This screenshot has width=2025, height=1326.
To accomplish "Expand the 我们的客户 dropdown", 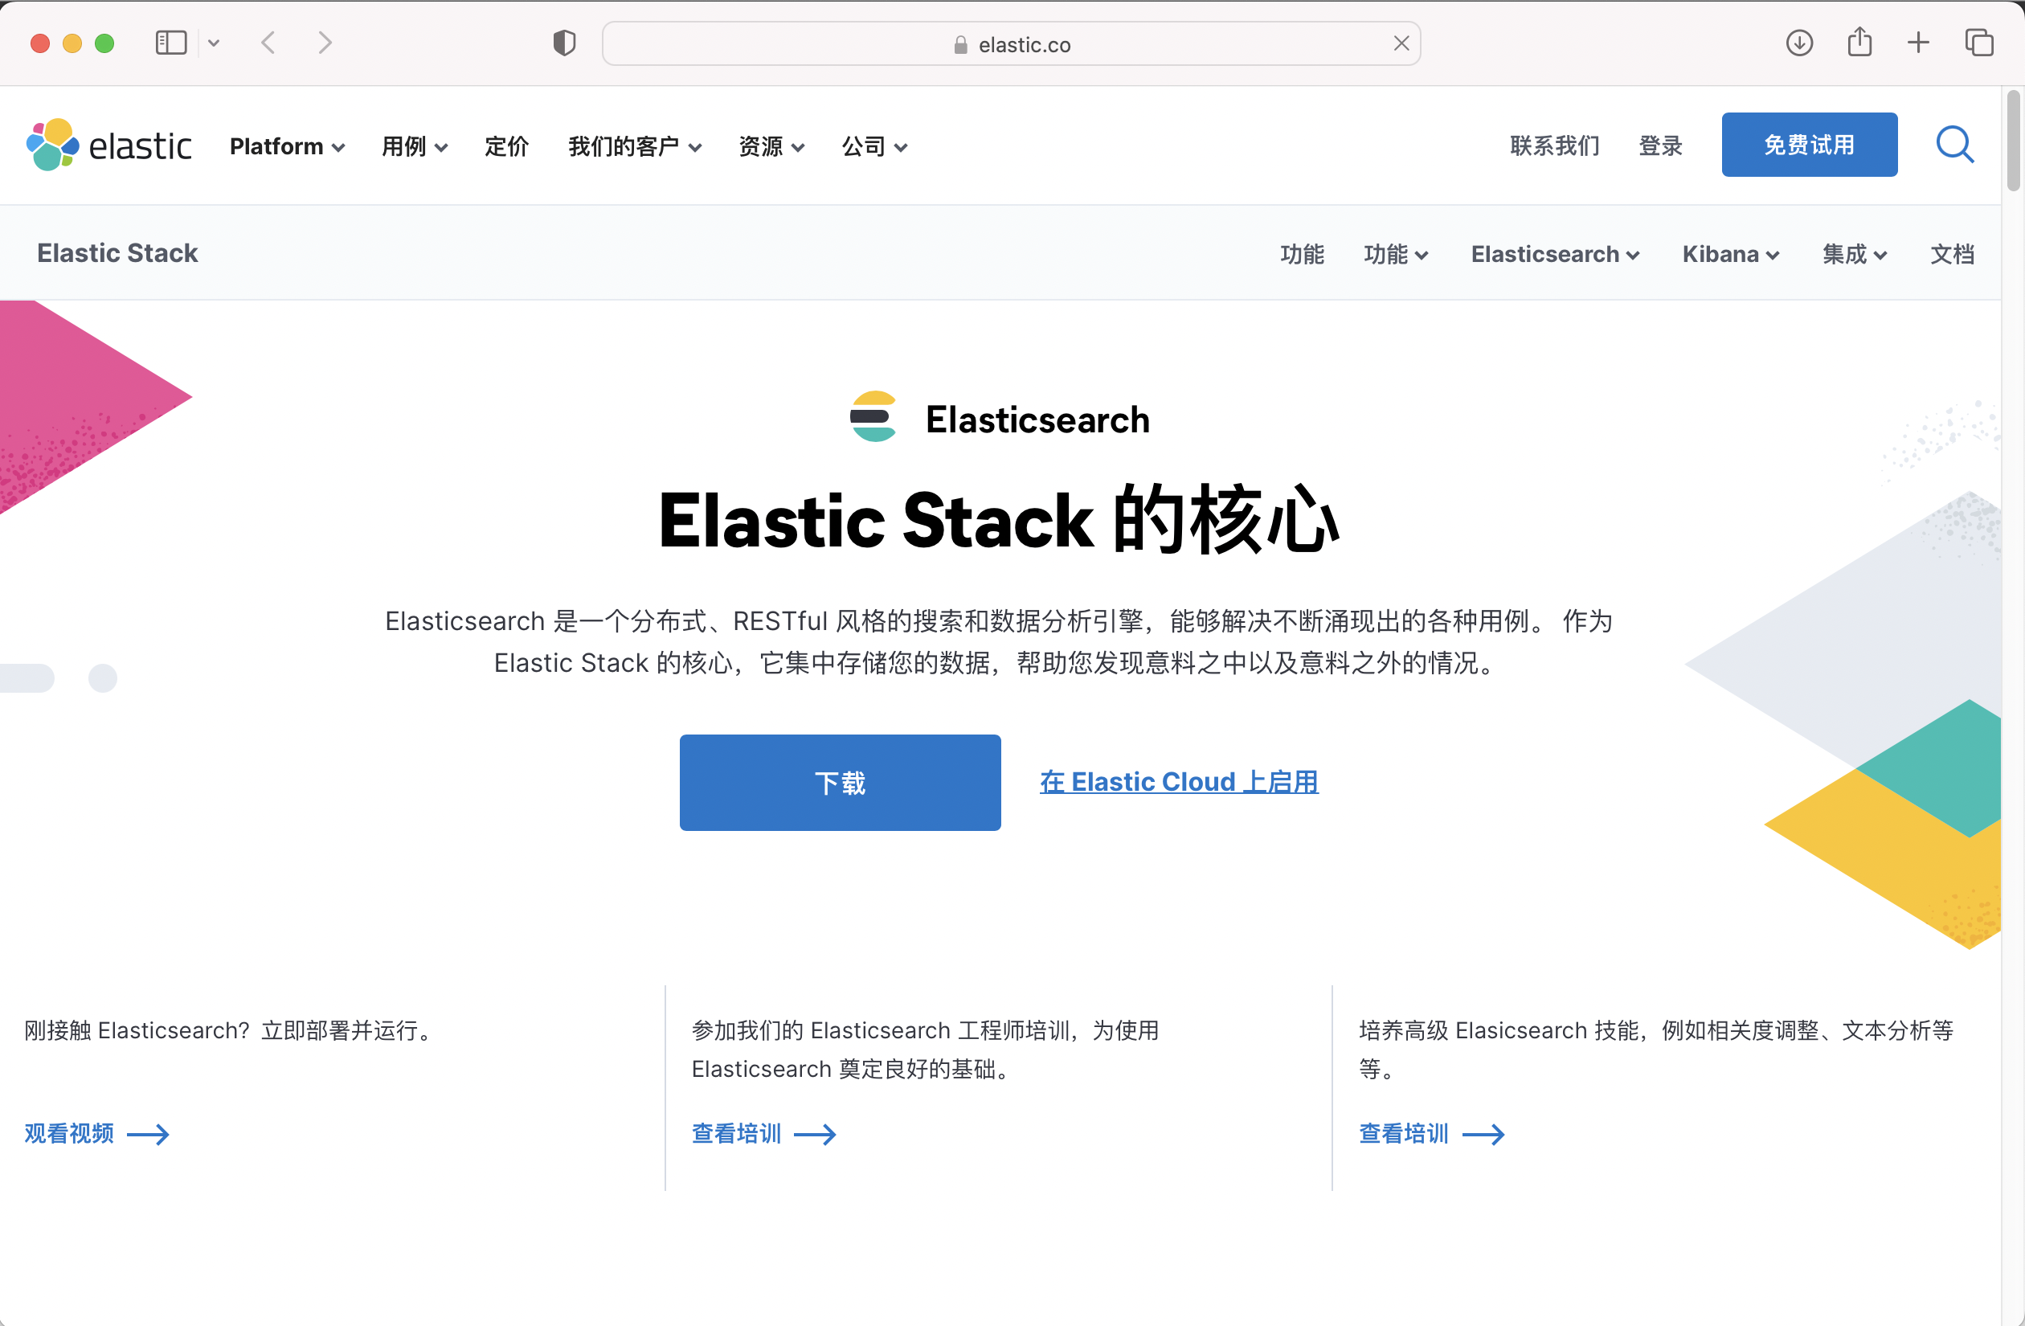I will [x=634, y=146].
